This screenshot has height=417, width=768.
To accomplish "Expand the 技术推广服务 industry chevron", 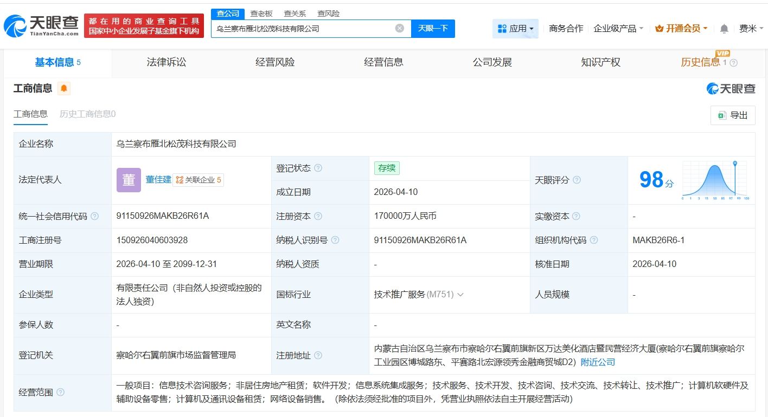I will [x=460, y=295].
